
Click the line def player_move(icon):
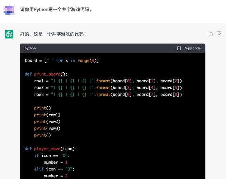coord(51,149)
